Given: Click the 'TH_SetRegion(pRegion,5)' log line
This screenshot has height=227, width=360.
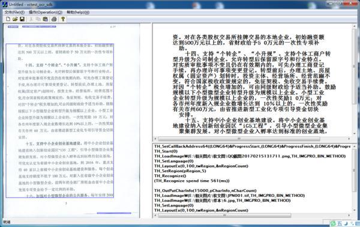Looking at the screenshot, I should pos(180,171).
